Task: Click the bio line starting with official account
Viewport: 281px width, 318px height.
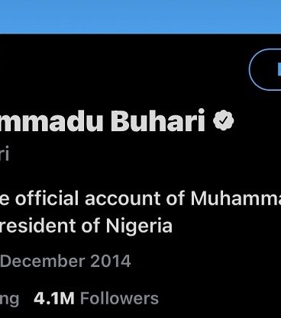Action: point(140,198)
